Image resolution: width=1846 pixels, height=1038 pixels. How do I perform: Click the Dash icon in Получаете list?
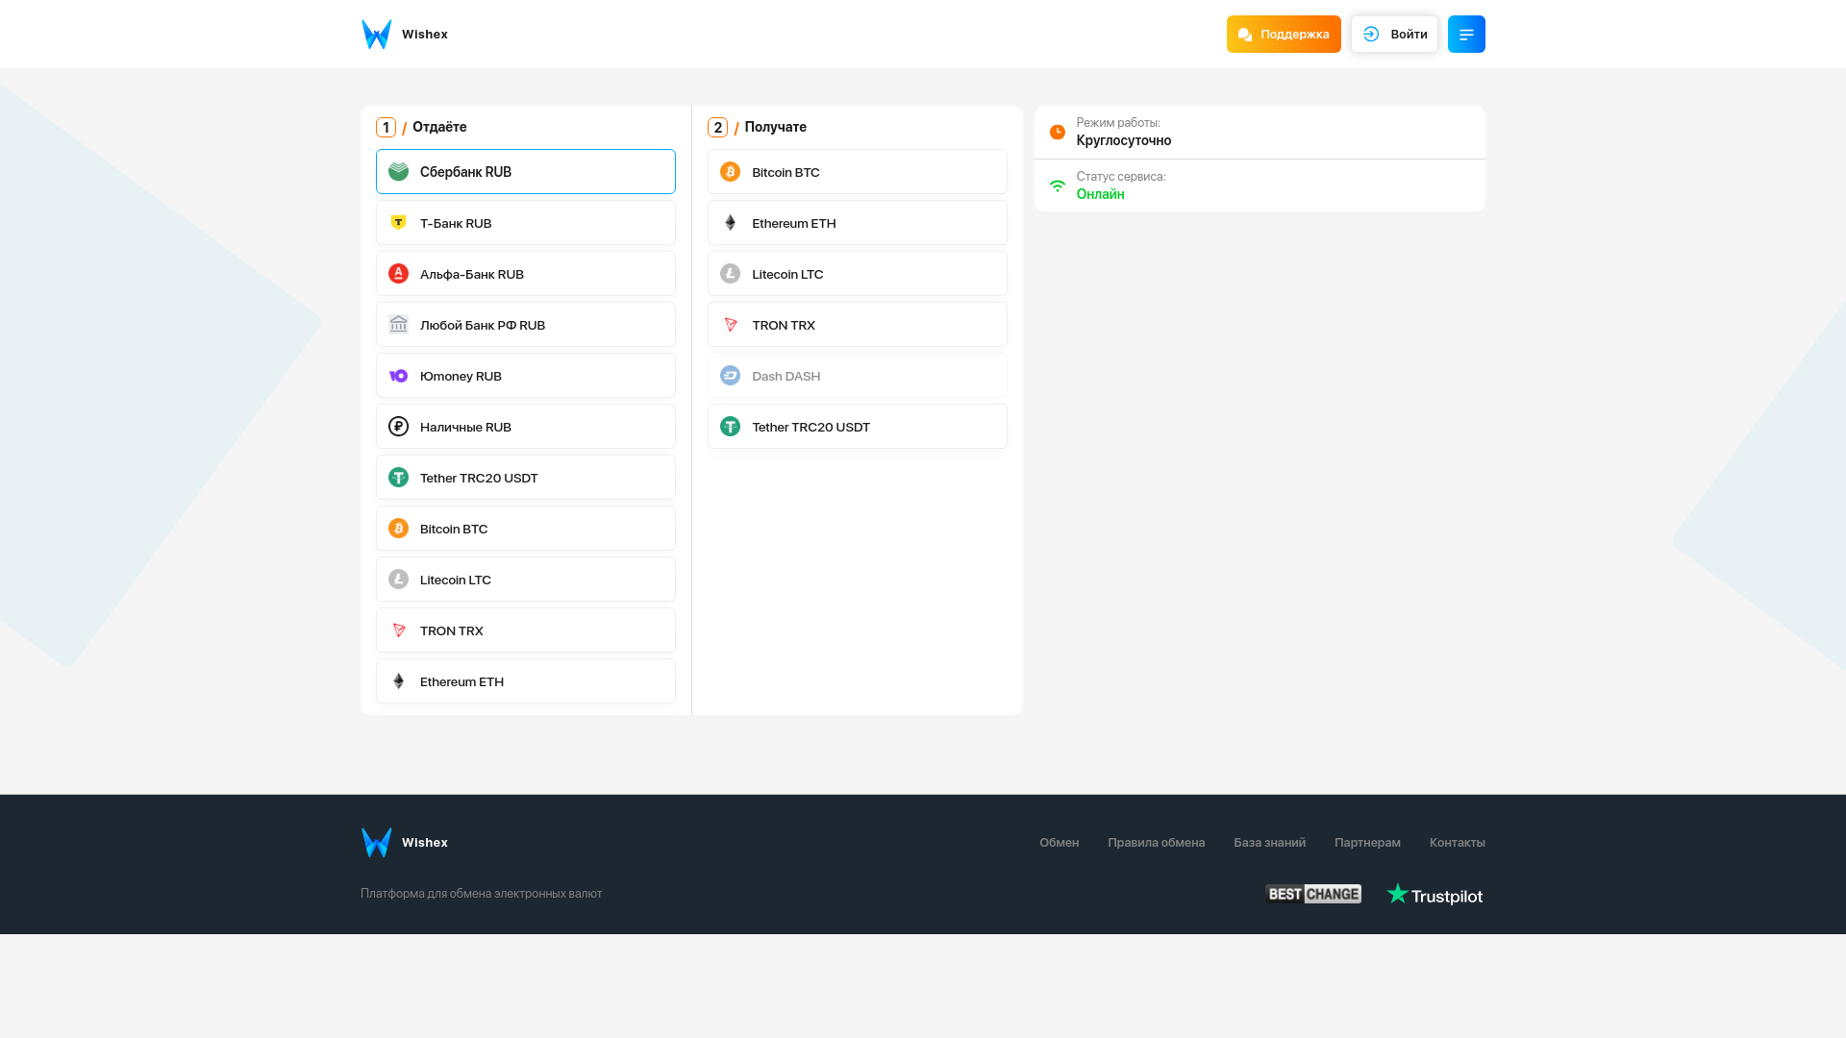click(x=730, y=376)
